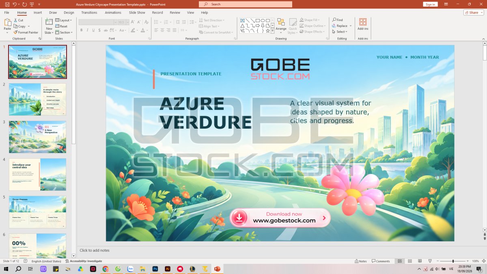The height and width of the screenshot is (274, 487).
Task: Open the Share dropdown button
Action: 474,13
